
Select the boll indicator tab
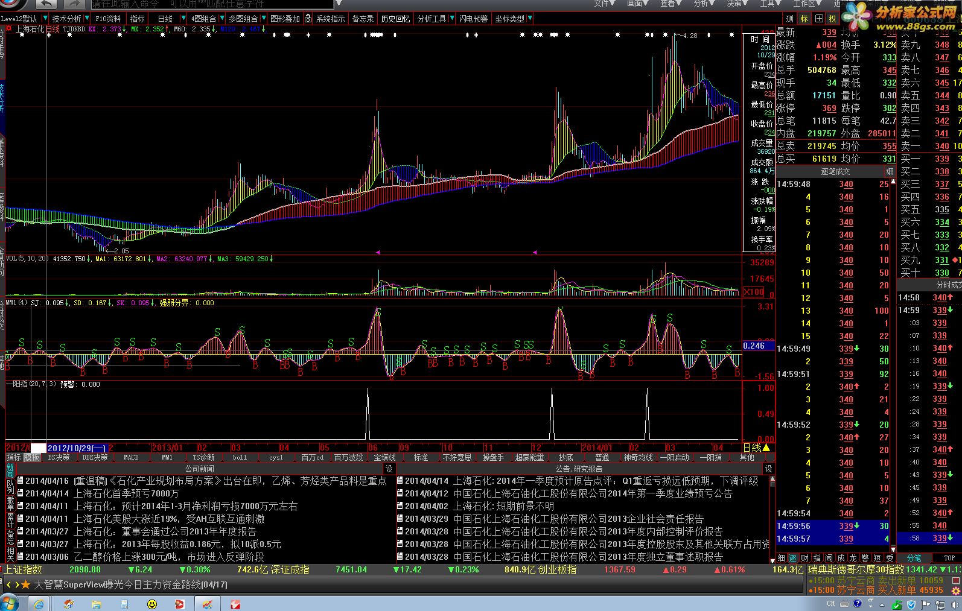click(x=240, y=457)
